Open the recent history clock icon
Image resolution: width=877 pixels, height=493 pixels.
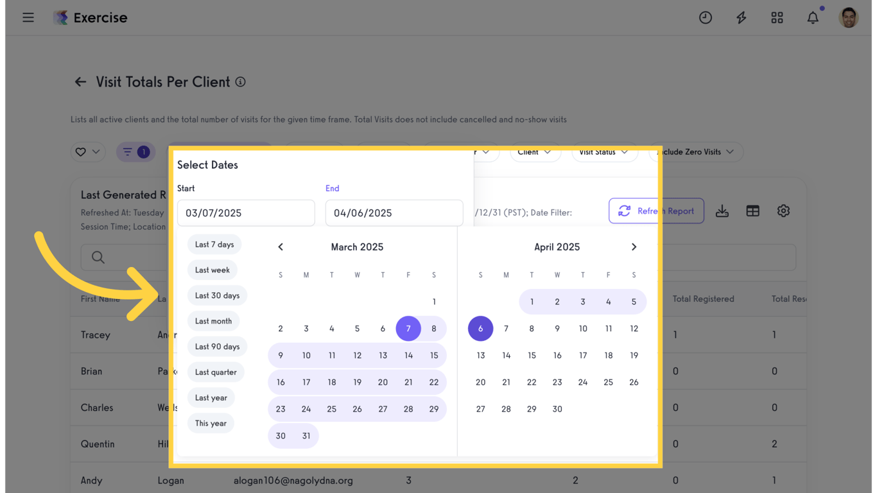click(x=705, y=17)
